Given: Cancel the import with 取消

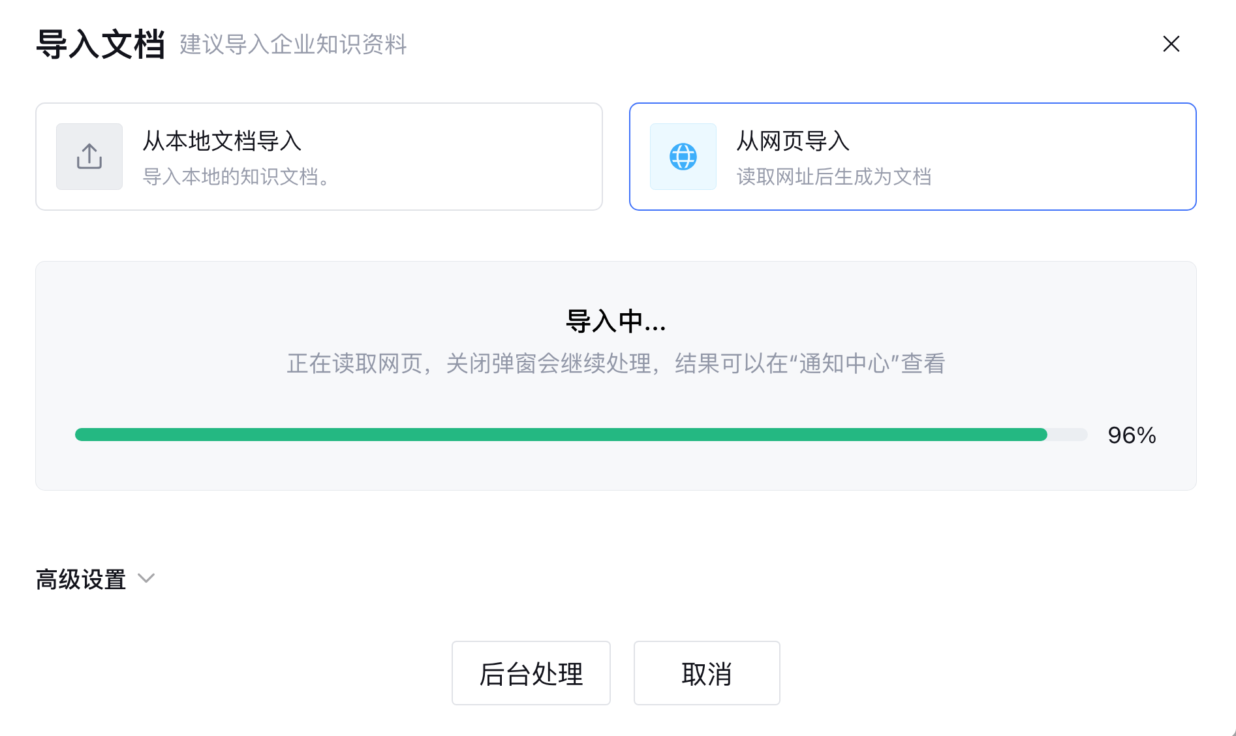Looking at the screenshot, I should coord(707,673).
